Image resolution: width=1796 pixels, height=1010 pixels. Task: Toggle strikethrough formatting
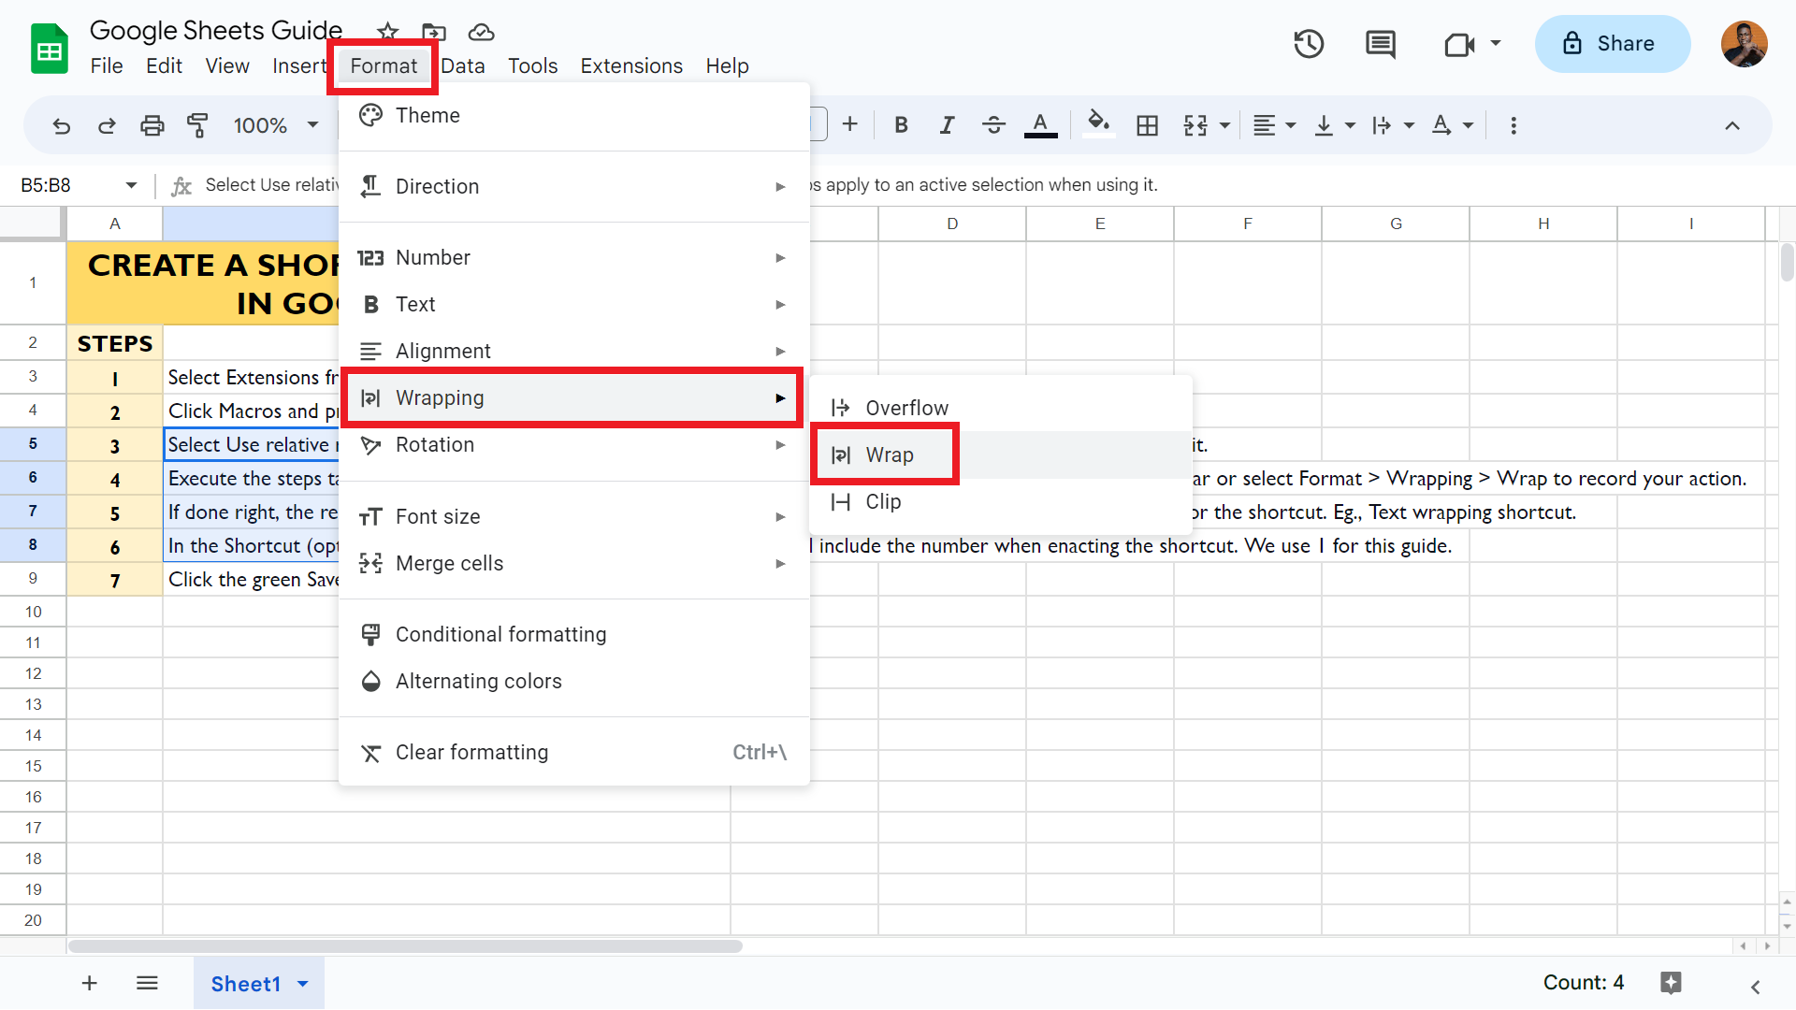(993, 125)
